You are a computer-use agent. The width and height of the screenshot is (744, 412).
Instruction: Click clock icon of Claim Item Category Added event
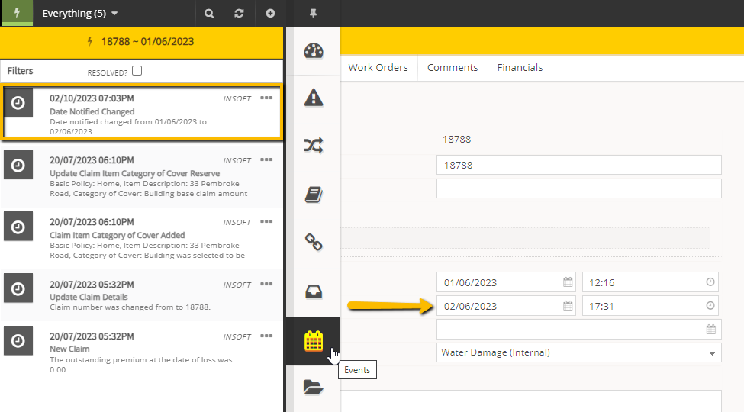click(x=18, y=227)
